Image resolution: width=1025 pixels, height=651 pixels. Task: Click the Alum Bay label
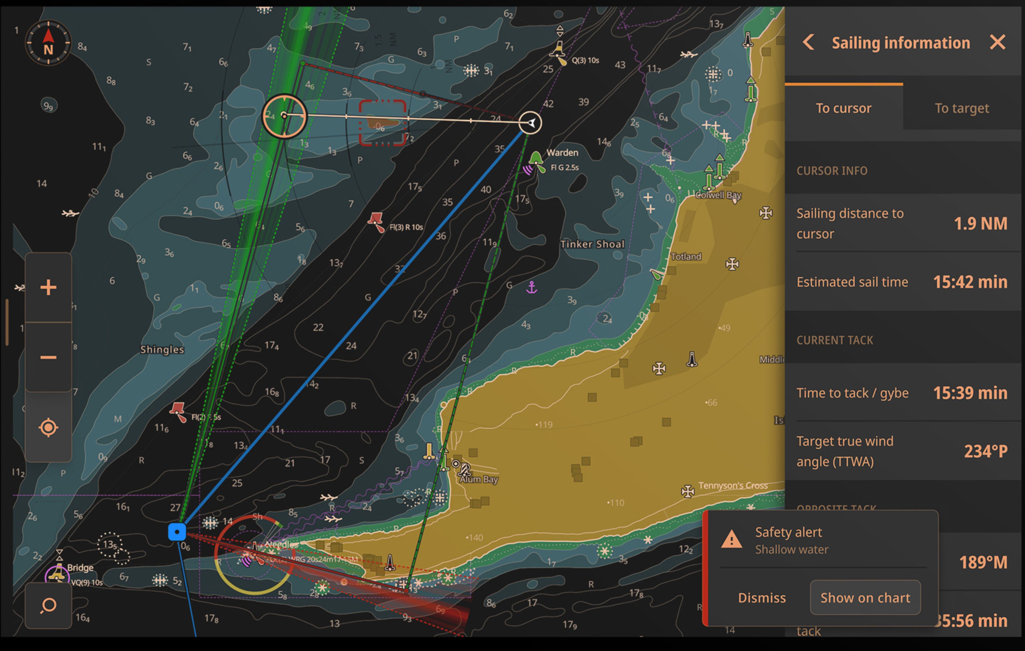tap(479, 480)
